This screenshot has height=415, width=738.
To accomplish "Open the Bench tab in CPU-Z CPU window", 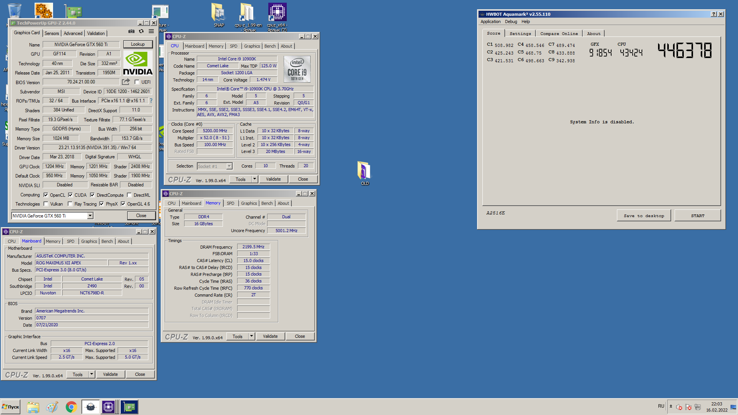I will pyautogui.click(x=270, y=46).
